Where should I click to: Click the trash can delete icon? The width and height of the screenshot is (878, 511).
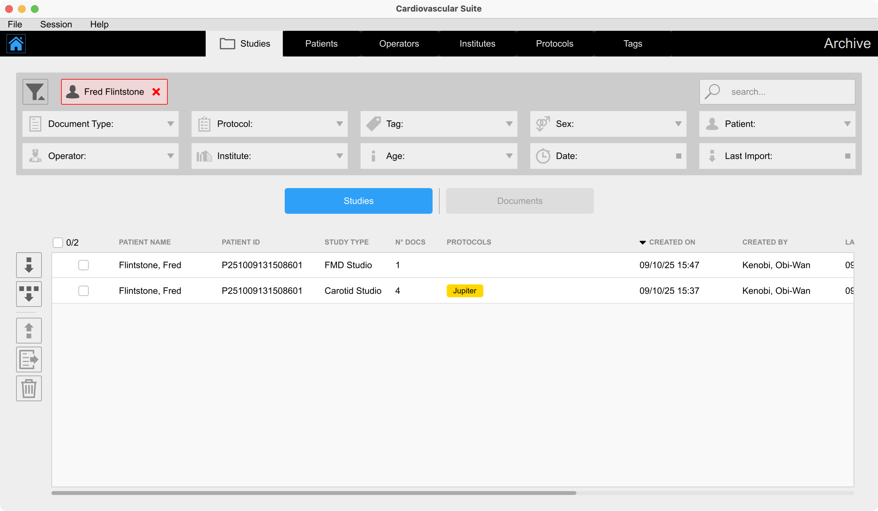tap(29, 388)
